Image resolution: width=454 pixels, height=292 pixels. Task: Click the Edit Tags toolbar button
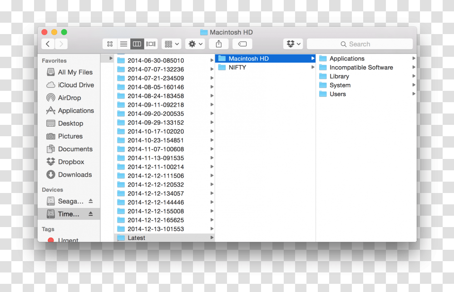click(x=242, y=44)
